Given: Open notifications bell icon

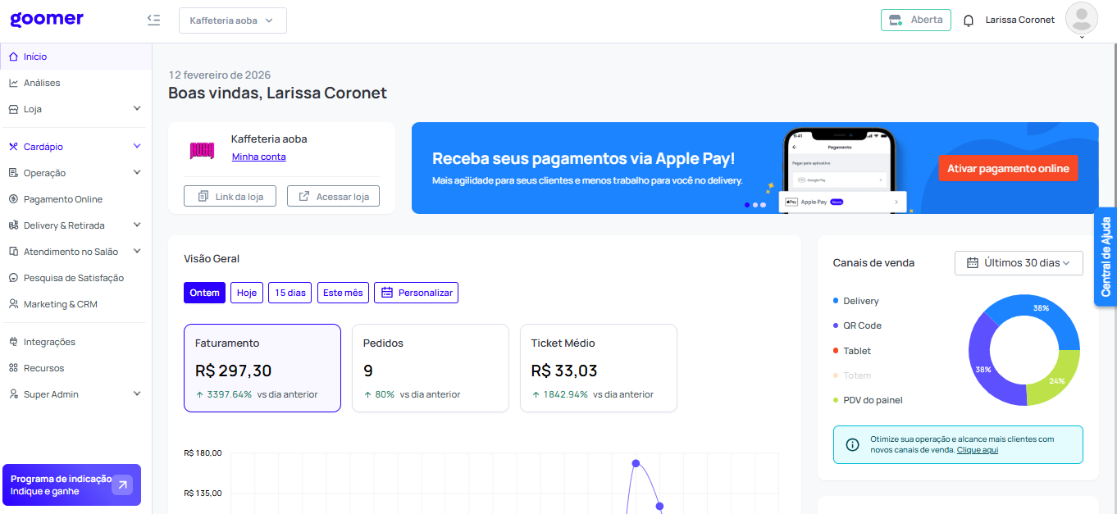Looking at the screenshot, I should pos(969,20).
